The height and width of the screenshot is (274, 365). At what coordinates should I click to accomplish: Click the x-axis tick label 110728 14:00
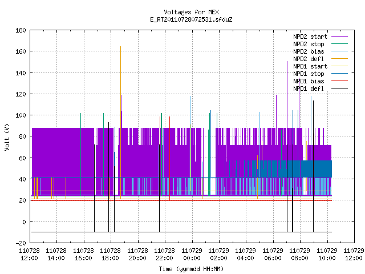(56, 255)
